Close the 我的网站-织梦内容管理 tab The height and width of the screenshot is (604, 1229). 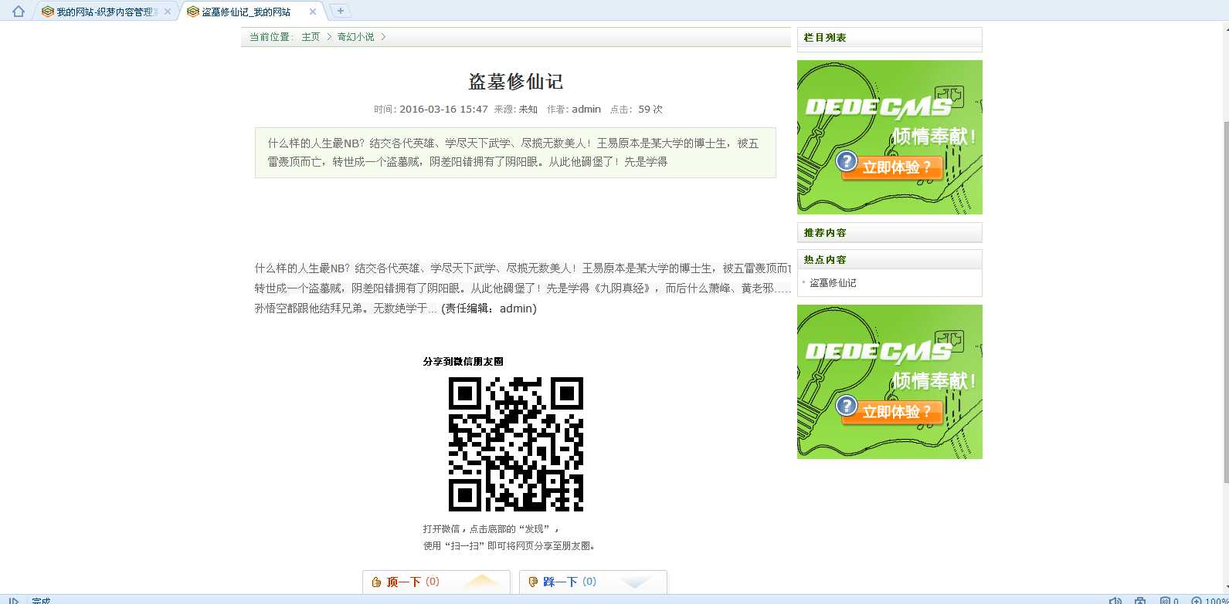click(x=167, y=12)
